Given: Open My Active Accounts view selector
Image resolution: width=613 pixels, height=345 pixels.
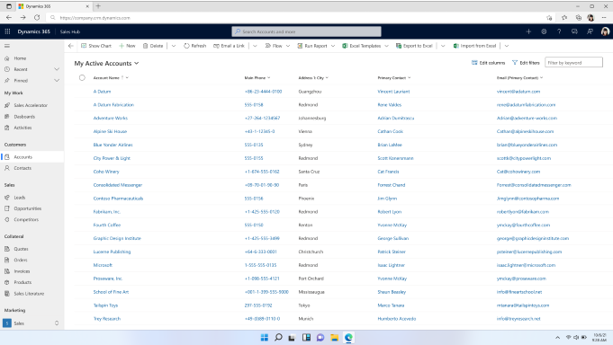Looking at the screenshot, I should tap(107, 63).
